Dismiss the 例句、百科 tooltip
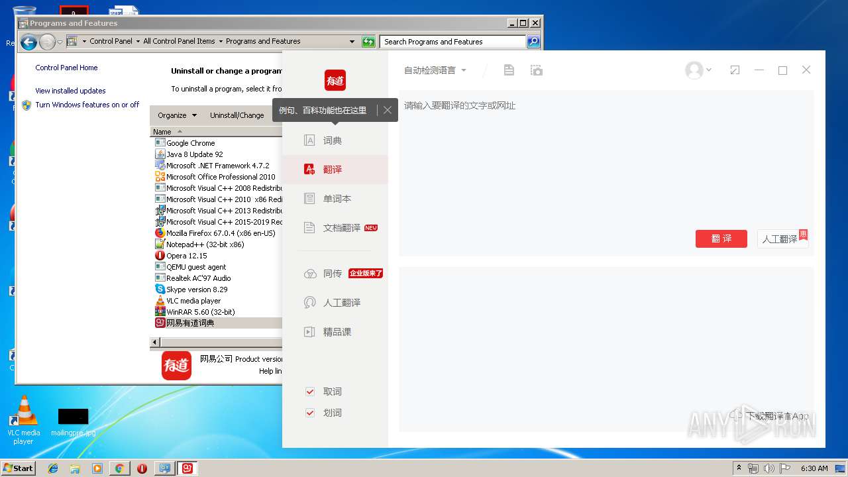848x477 pixels. 388,110
